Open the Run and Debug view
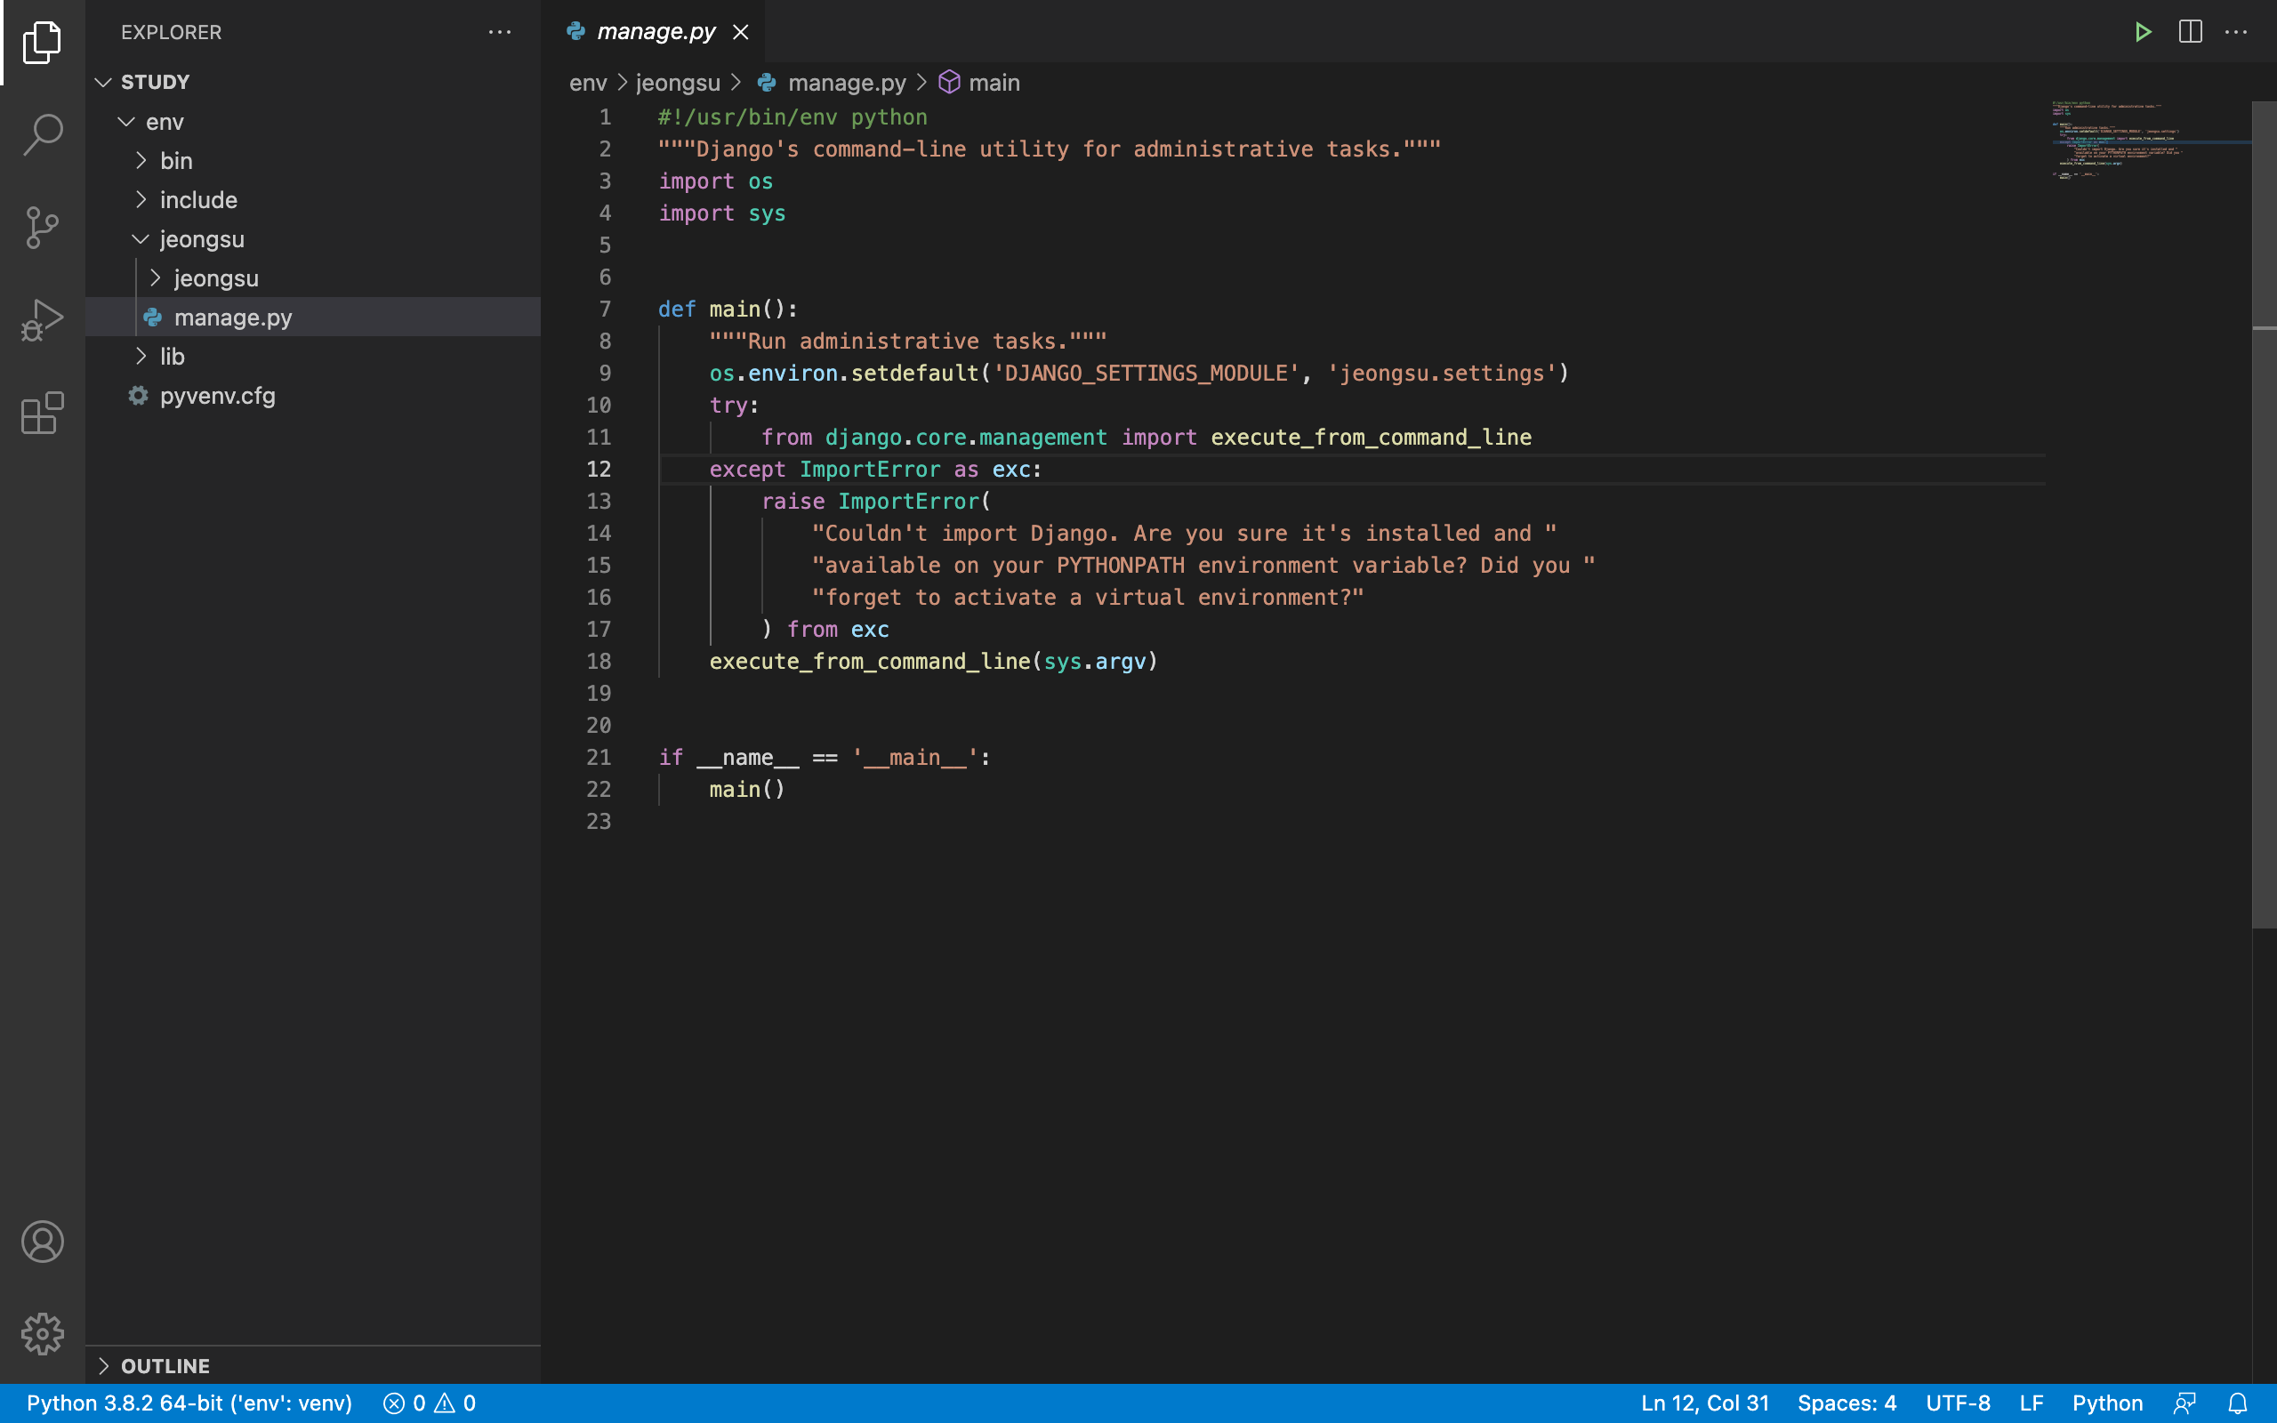Viewport: 2277px width, 1423px height. pyautogui.click(x=43, y=320)
